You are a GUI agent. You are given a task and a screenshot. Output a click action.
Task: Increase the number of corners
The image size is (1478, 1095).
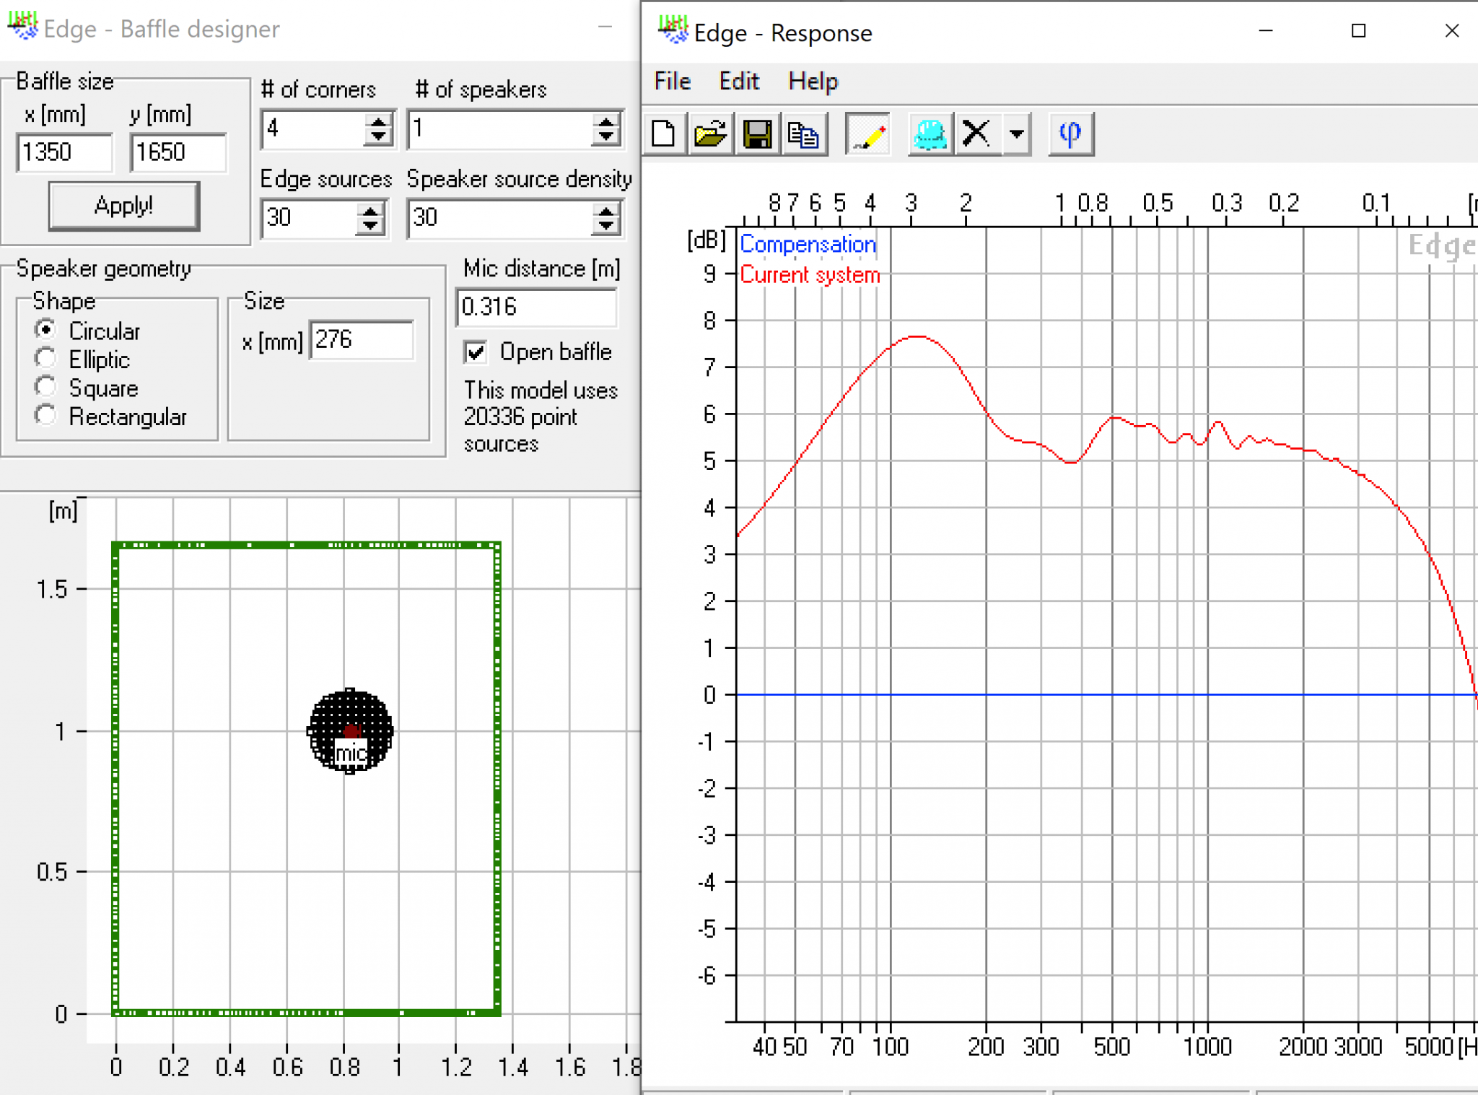point(378,121)
